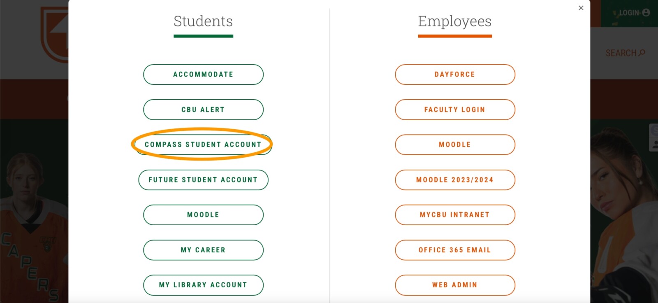Screen dimensions: 658x303
Task: Open Moodle under the Students column
Action: coord(203,214)
